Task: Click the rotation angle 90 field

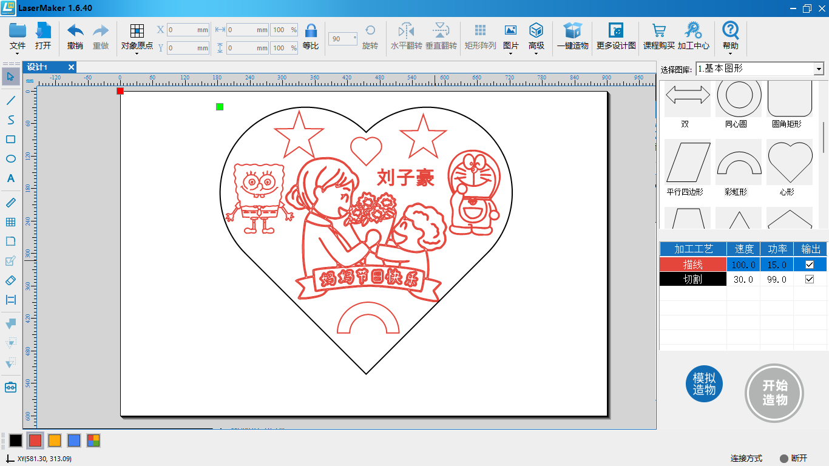Action: (343, 39)
